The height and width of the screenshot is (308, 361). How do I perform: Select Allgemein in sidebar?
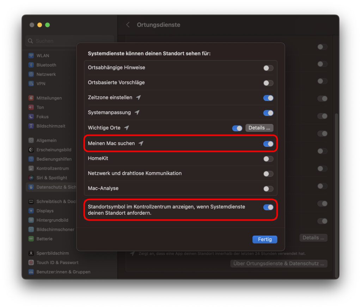click(47, 140)
